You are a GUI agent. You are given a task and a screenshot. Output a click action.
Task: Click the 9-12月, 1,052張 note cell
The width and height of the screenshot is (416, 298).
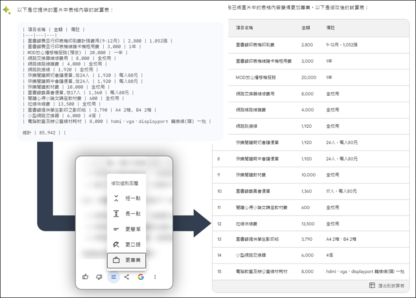[x=342, y=45]
